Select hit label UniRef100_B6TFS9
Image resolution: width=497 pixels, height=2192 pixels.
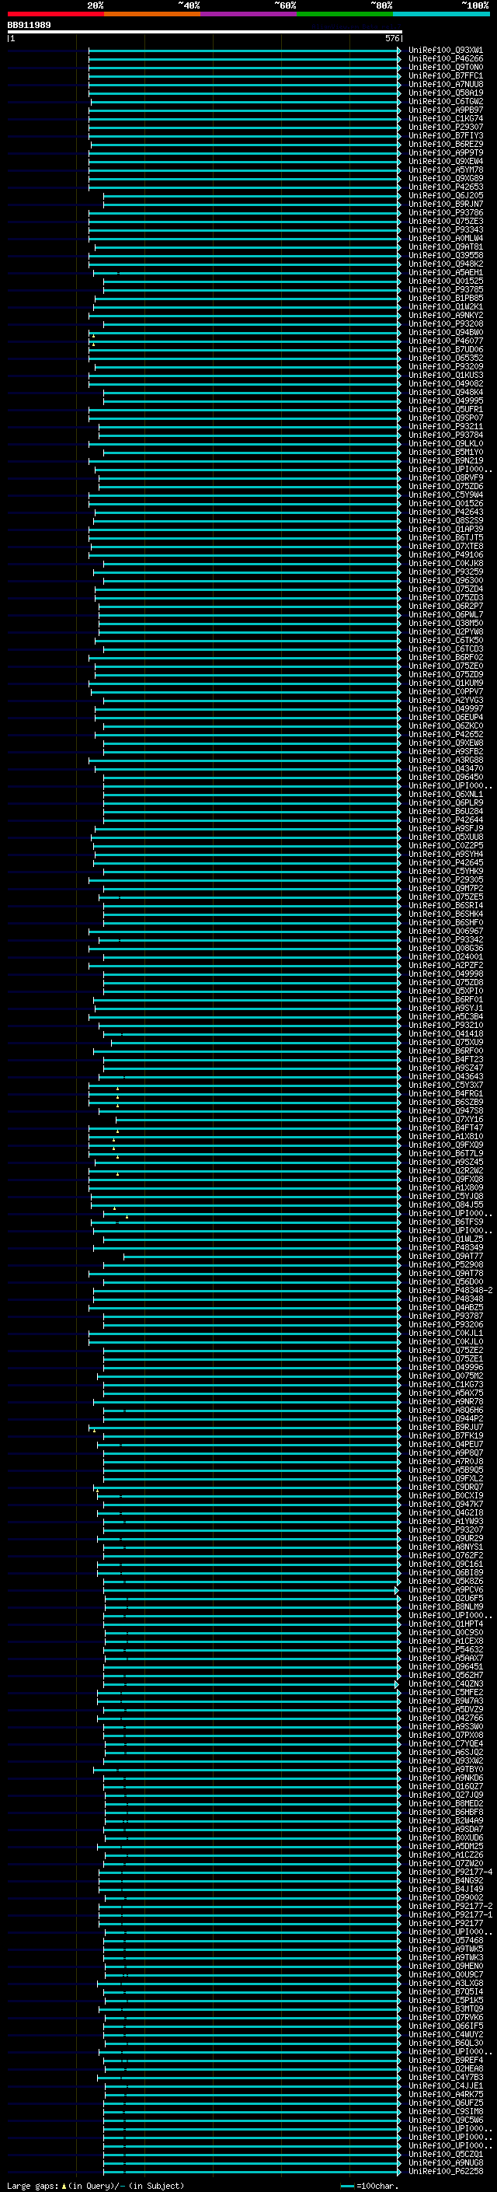[x=446, y=1222]
